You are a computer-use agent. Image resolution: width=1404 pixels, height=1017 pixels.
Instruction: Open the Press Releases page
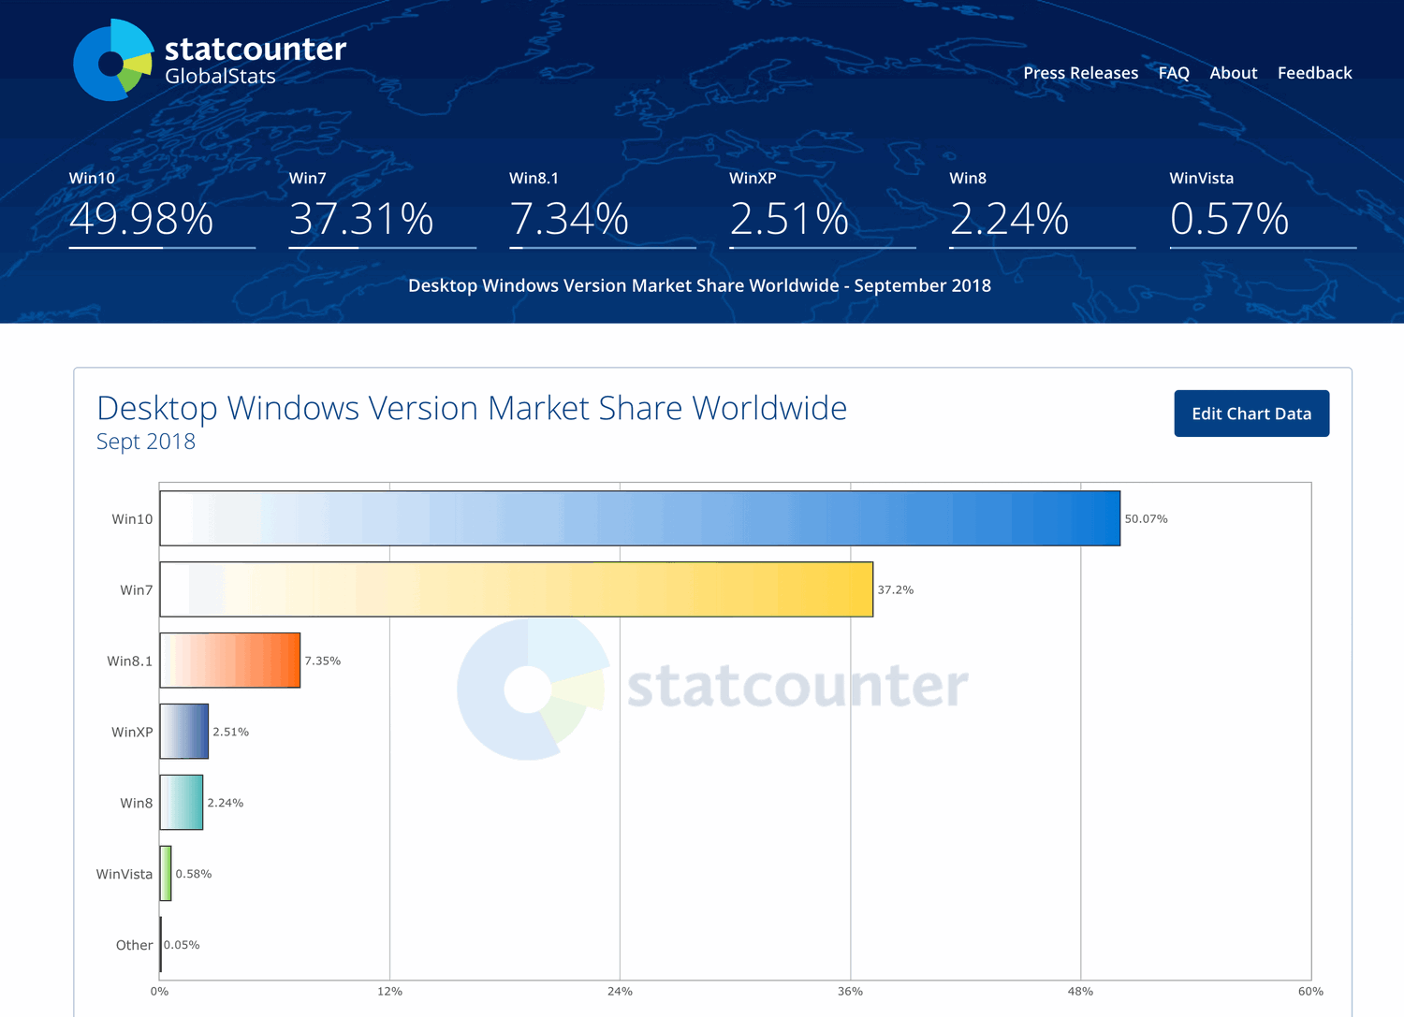tap(1080, 73)
